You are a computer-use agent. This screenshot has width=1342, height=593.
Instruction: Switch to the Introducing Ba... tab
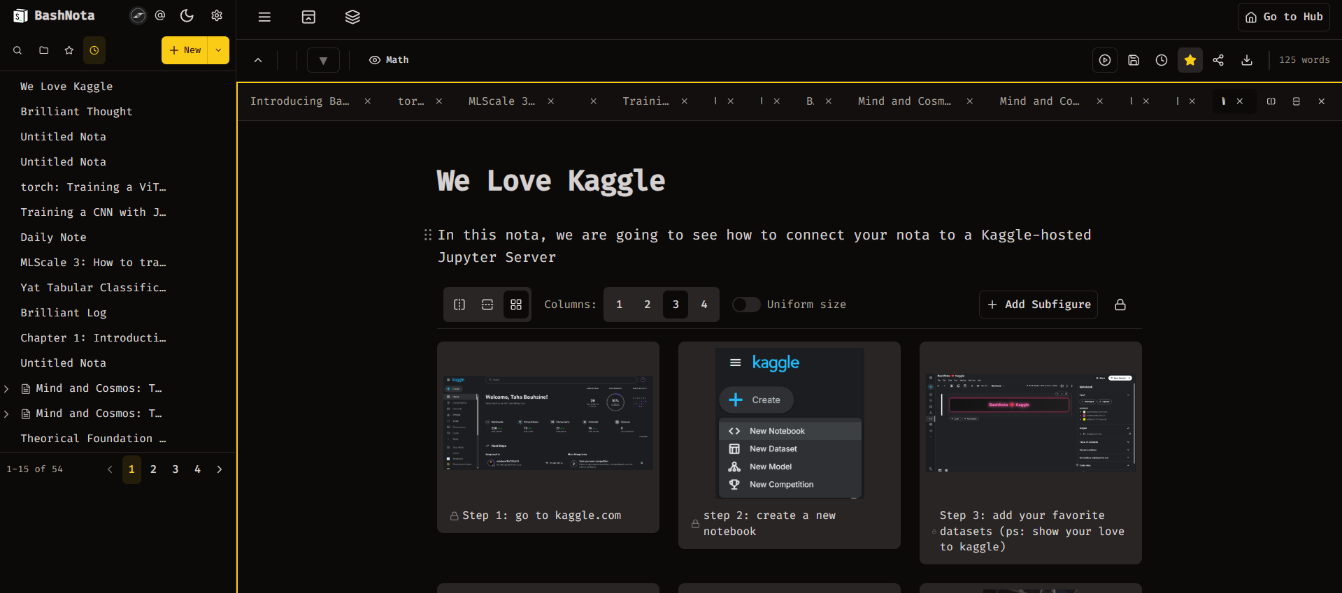click(x=300, y=101)
